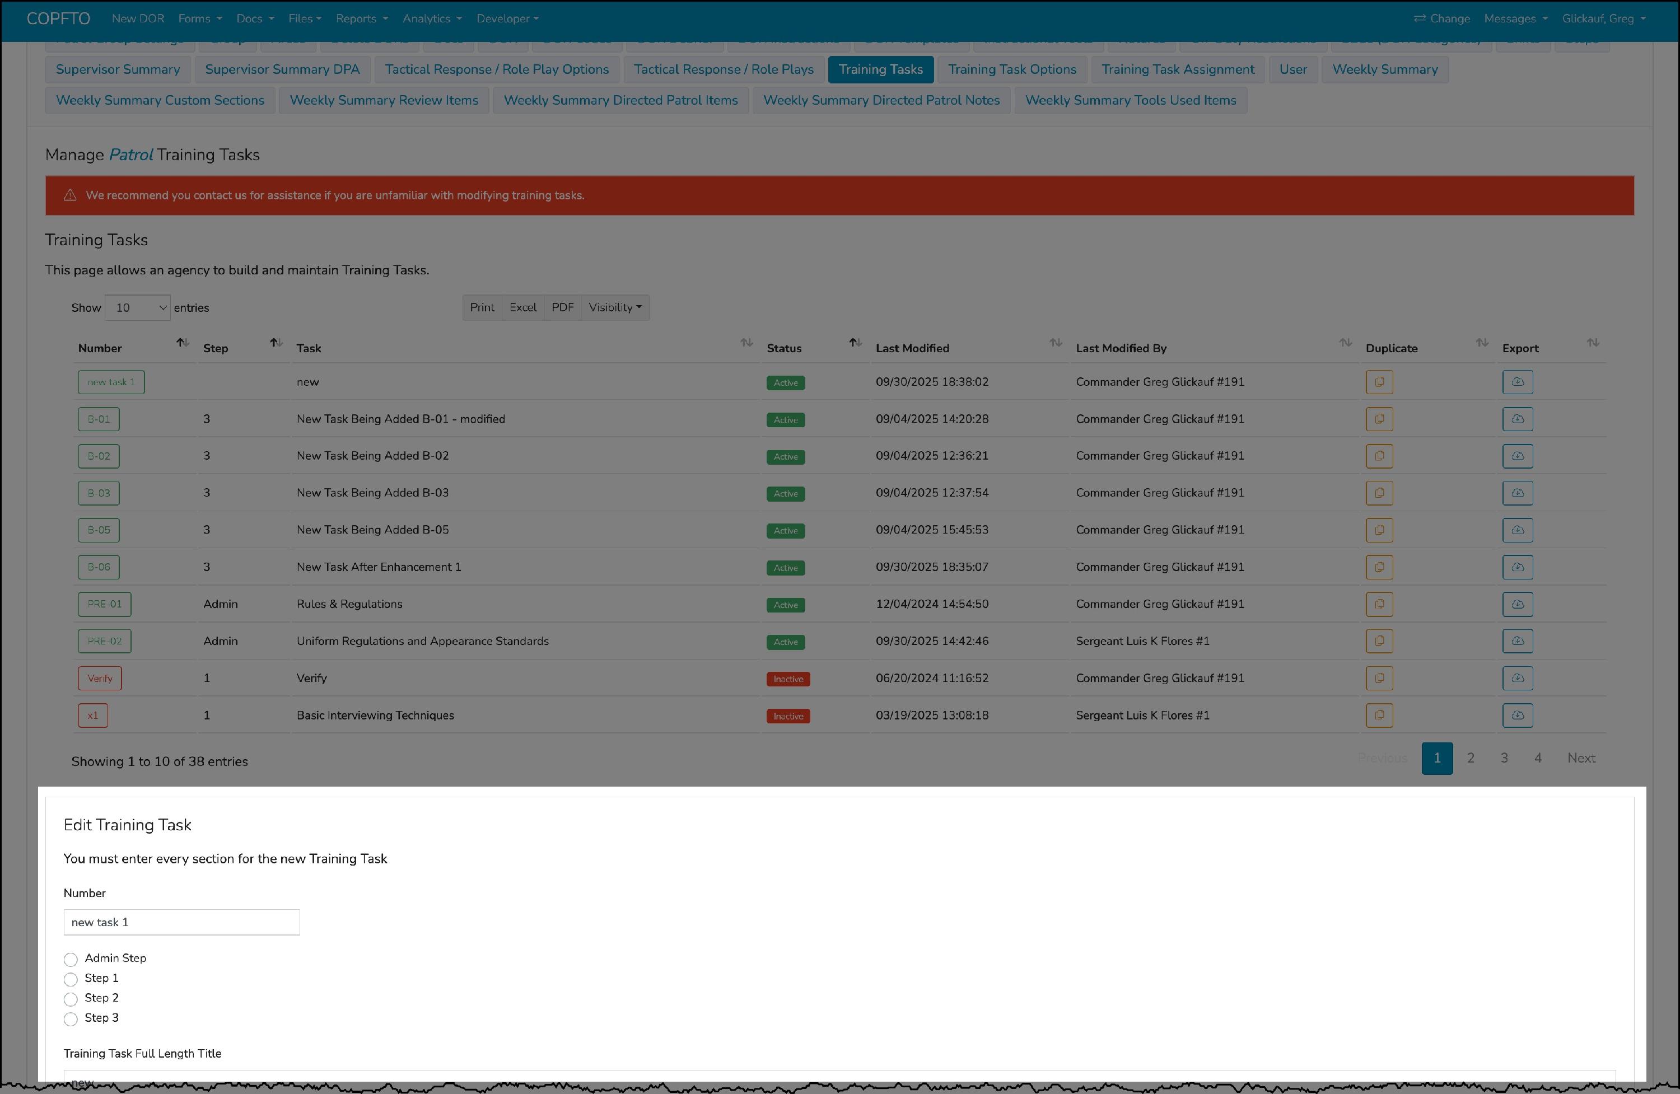Switch to Training Task Options tab
This screenshot has width=1680, height=1094.
point(1011,69)
